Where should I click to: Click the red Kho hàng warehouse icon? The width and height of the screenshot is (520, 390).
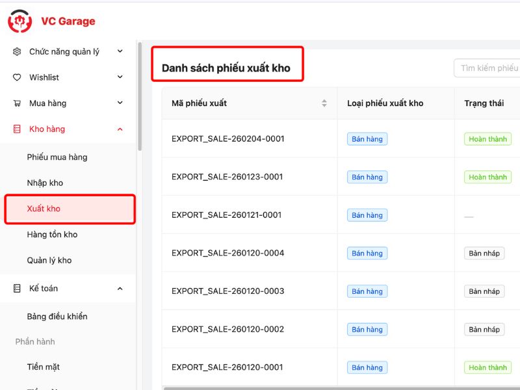[17, 129]
